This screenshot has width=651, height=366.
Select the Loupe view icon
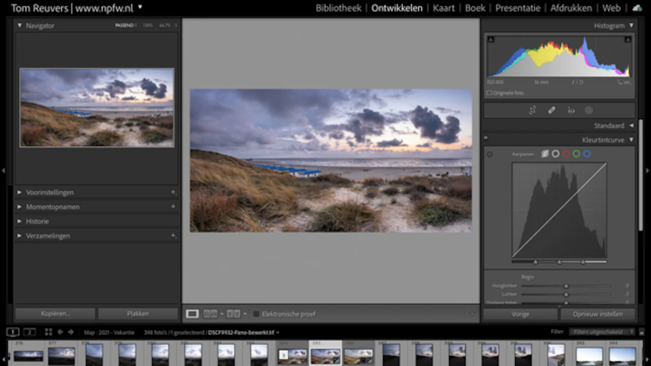point(192,314)
